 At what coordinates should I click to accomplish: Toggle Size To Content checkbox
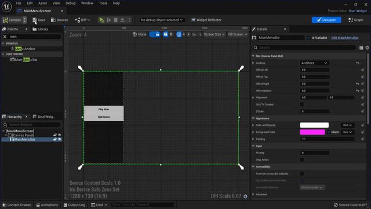302,105
